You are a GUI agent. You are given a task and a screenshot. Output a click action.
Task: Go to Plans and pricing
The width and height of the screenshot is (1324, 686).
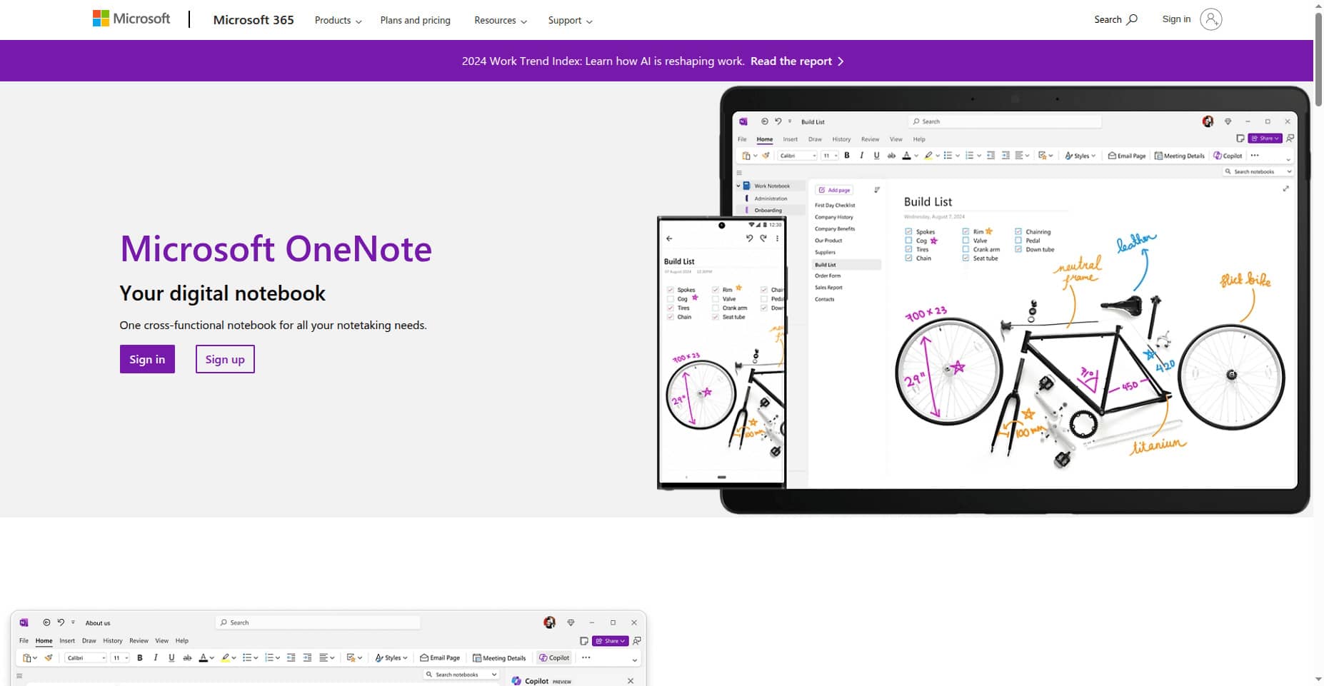click(x=415, y=21)
